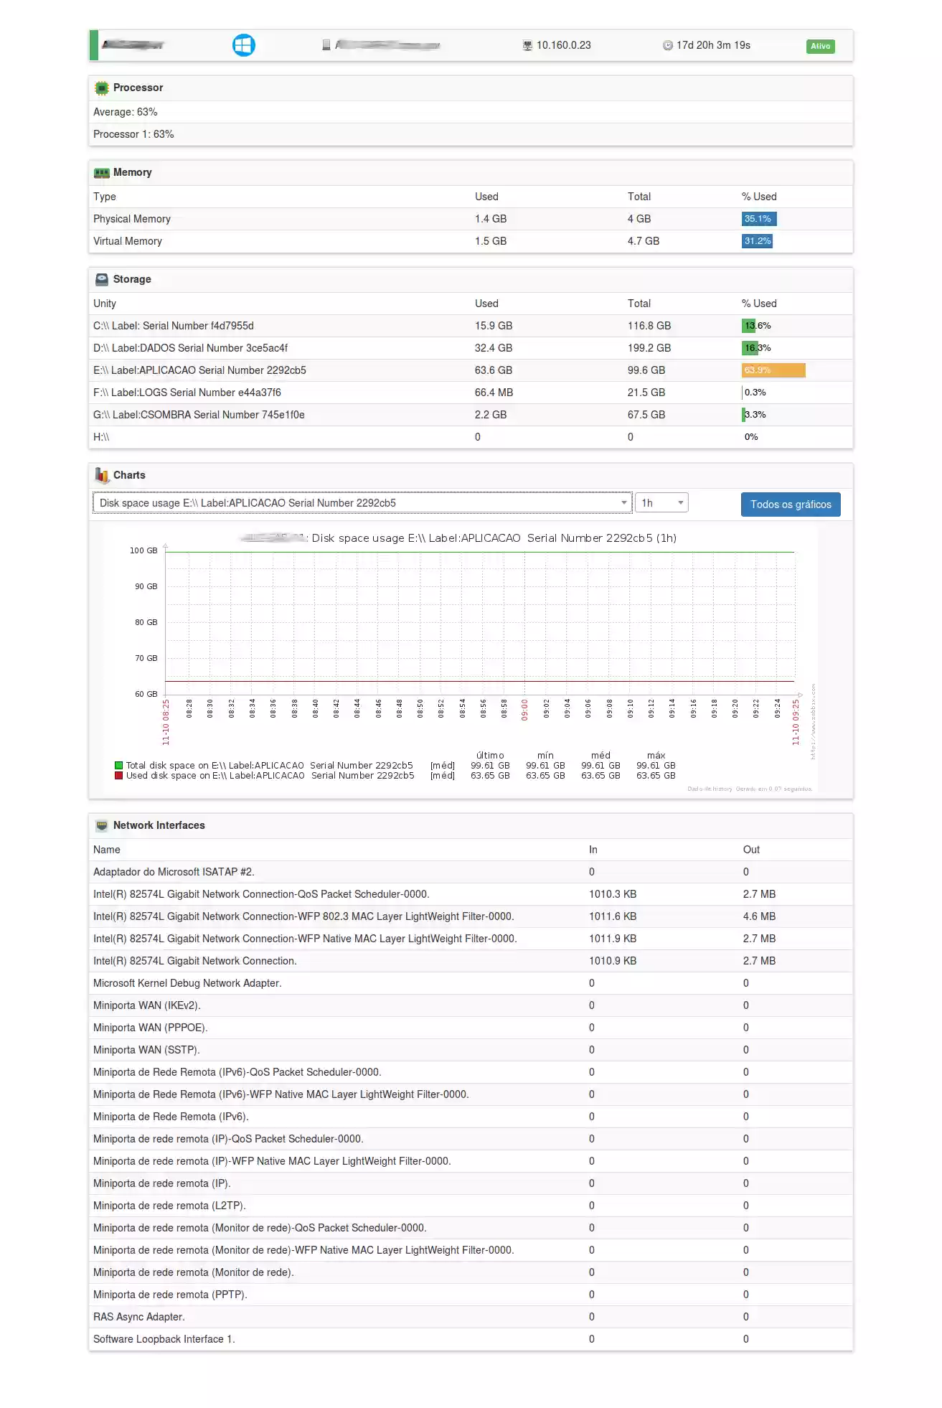Image resolution: width=942 pixels, height=1408 pixels.
Task: Click the uptime clock icon
Action: (x=667, y=46)
